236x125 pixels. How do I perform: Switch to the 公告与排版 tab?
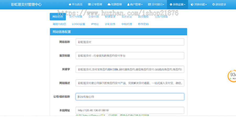pos(161,17)
